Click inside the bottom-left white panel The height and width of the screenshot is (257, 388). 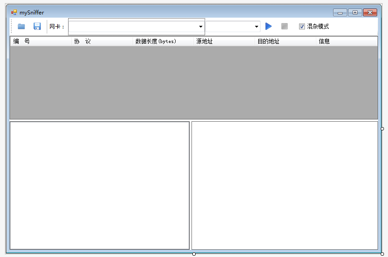click(x=99, y=186)
